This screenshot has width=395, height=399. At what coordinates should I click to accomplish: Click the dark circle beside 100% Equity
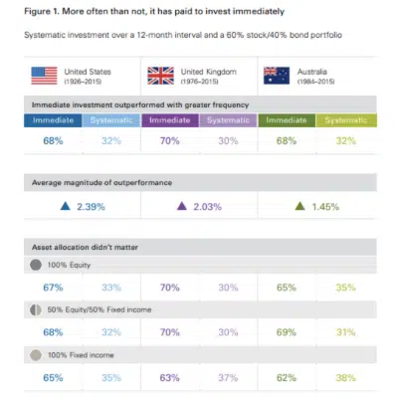click(36, 265)
